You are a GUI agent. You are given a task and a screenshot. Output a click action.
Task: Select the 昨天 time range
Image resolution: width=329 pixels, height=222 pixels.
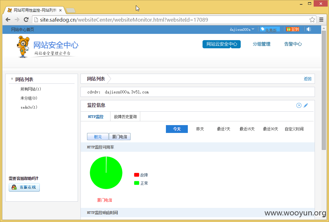(200, 129)
